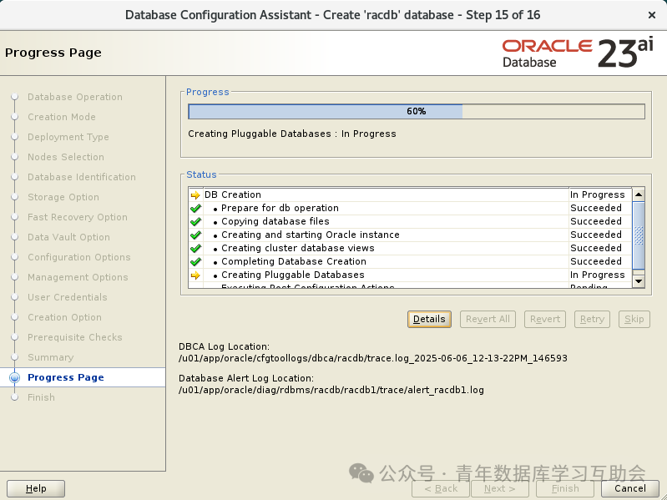Click the Skip button

tap(634, 320)
